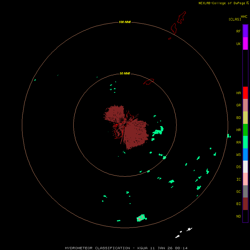Image resolution: width=250 pixels, height=250 pixels.
Task: Click the Hydrometeor Classification KGUA timestamp caption
Action: (126, 248)
